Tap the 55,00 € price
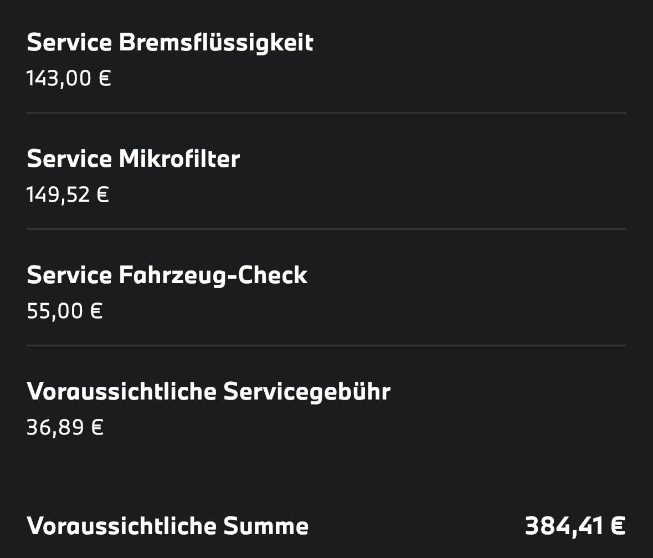The width and height of the screenshot is (653, 558). pyautogui.click(x=64, y=311)
